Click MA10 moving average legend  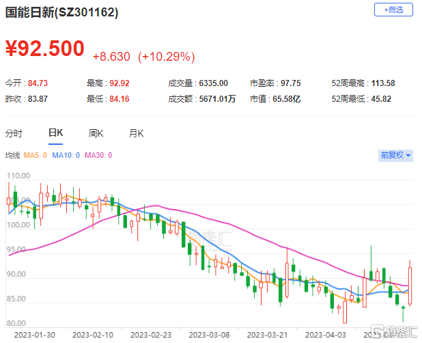point(66,155)
